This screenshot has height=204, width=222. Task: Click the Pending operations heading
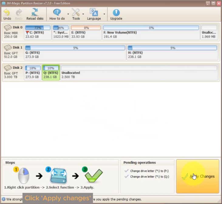click(x=139, y=163)
